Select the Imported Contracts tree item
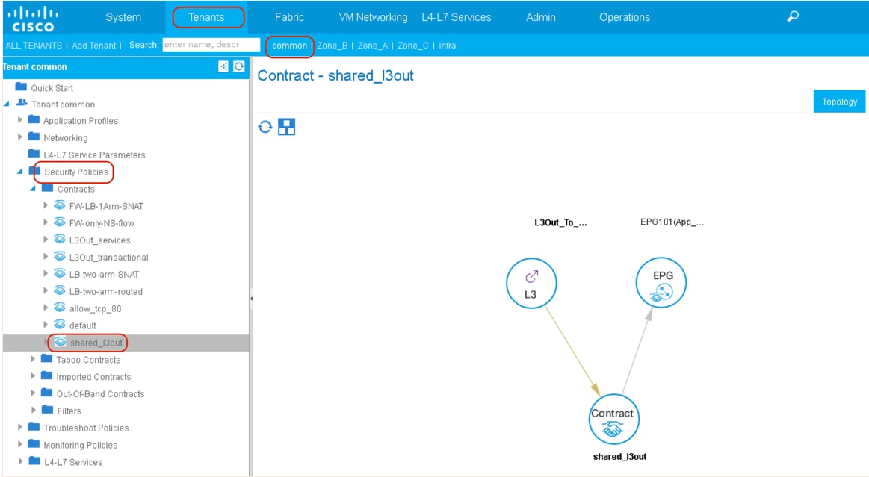Screen dimensions: 869x477 (93, 377)
